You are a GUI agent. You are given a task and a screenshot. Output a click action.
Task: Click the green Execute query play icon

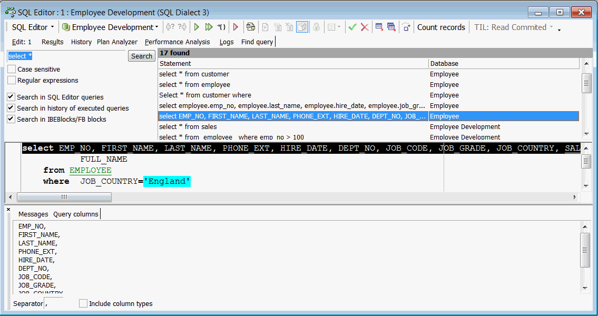(197, 27)
